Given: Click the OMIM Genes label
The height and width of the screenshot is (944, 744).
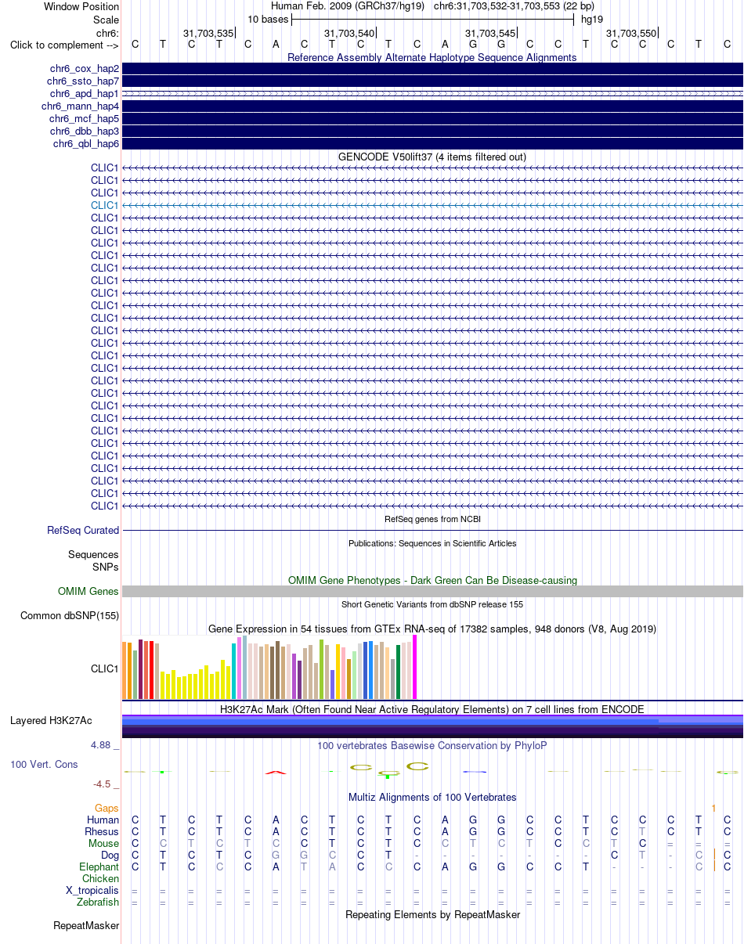Looking at the screenshot, I should (x=88, y=592).
